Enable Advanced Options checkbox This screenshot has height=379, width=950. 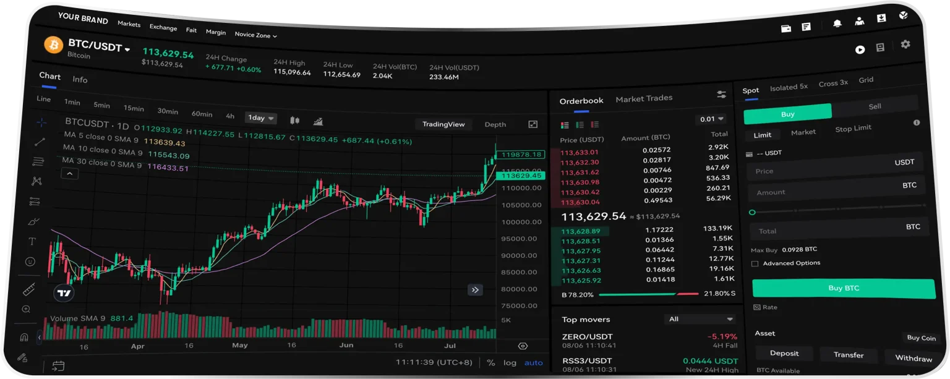[x=755, y=263]
